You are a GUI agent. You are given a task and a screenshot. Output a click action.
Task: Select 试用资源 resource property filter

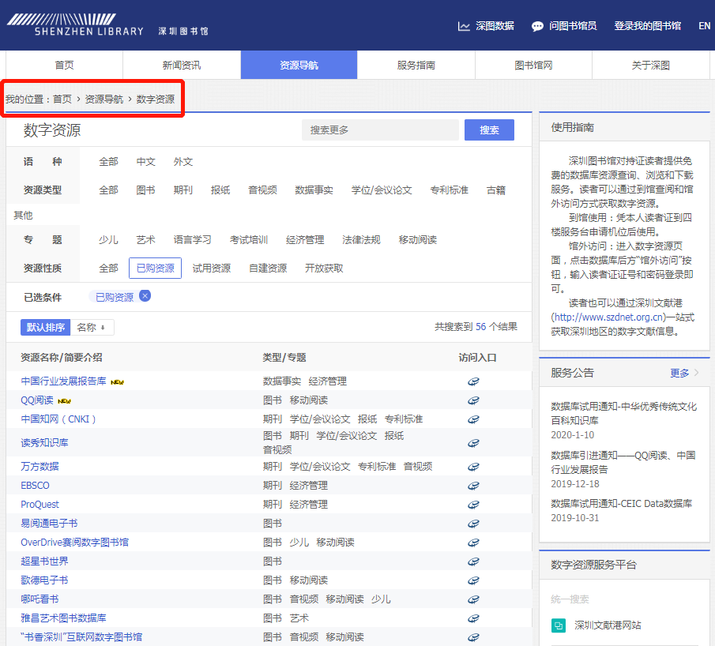click(x=212, y=268)
